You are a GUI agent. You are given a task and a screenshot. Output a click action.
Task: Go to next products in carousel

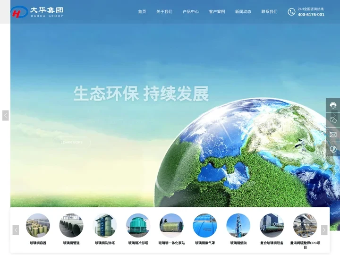pyautogui.click(x=324, y=230)
